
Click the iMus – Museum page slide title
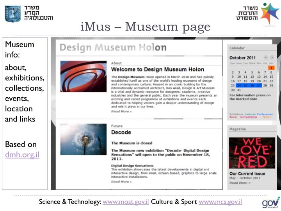pos(145,27)
